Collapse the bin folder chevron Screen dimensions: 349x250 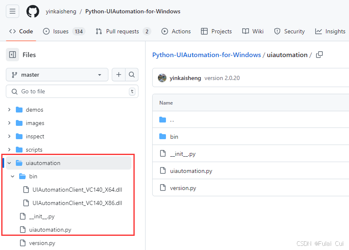13,176
